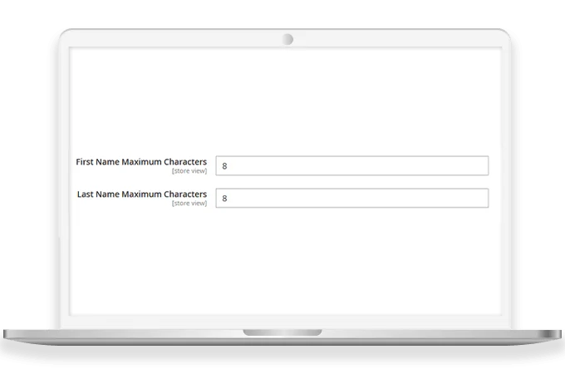
Task: Click the middle of Last Name input box
Action: click(x=352, y=199)
